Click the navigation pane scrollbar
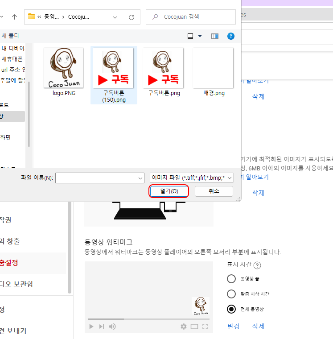This screenshot has width=333, height=339. coord(29,114)
